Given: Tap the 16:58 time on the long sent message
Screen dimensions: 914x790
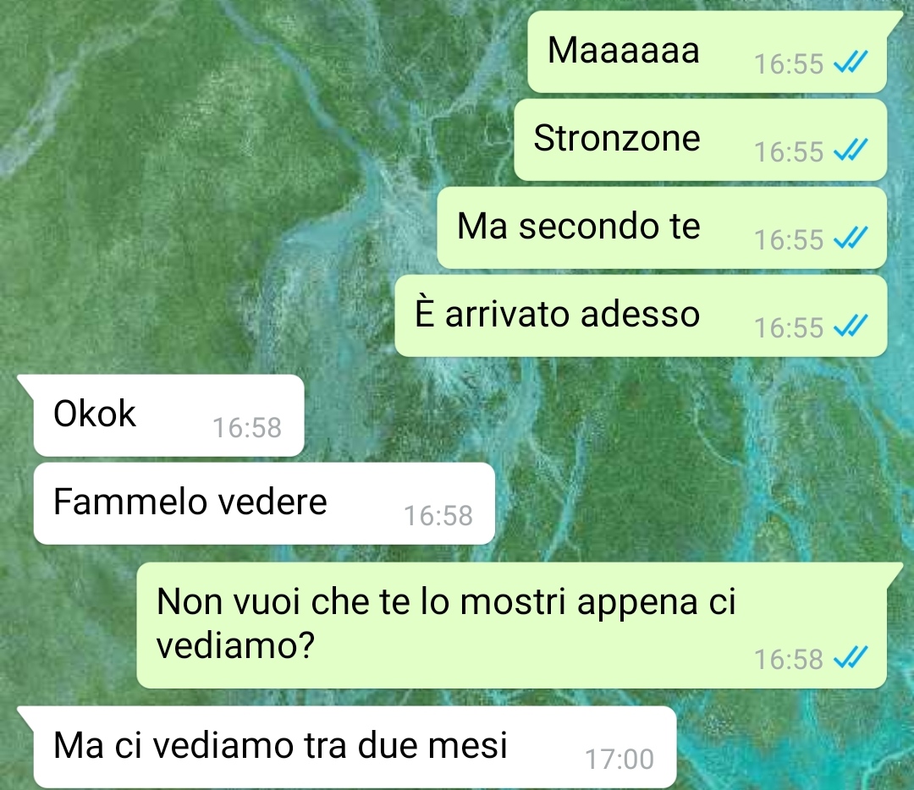Looking at the screenshot, I should (788, 660).
